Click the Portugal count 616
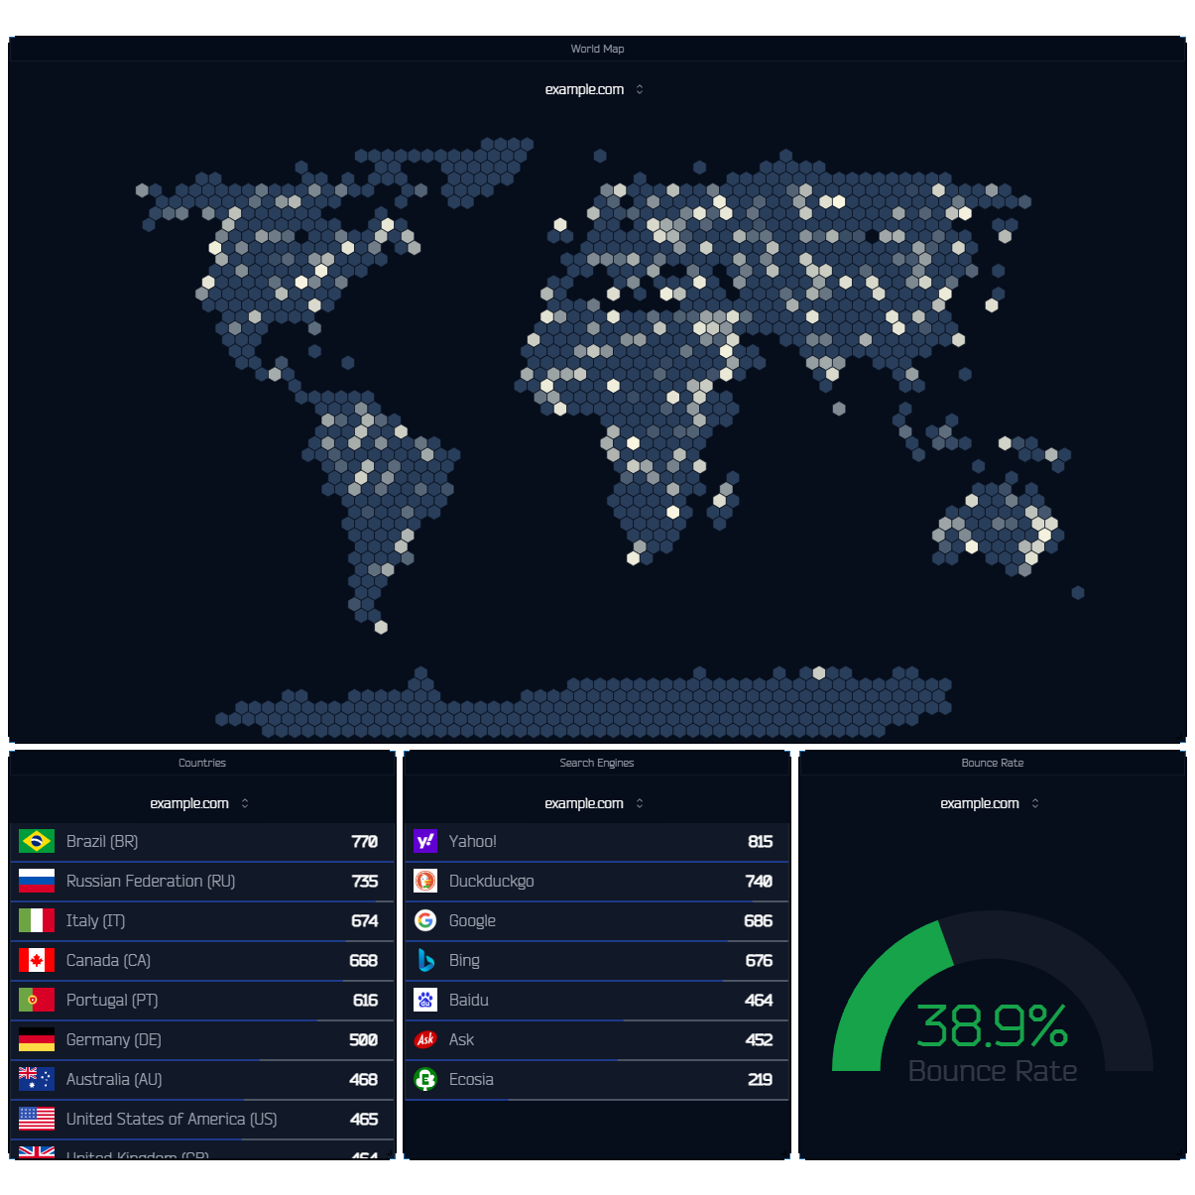 [365, 1000]
